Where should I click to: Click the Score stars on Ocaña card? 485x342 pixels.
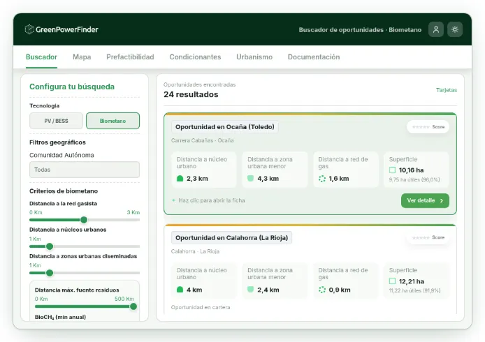click(x=421, y=127)
